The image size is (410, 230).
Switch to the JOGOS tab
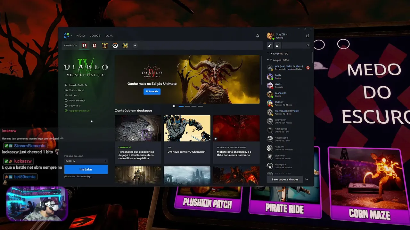click(95, 36)
